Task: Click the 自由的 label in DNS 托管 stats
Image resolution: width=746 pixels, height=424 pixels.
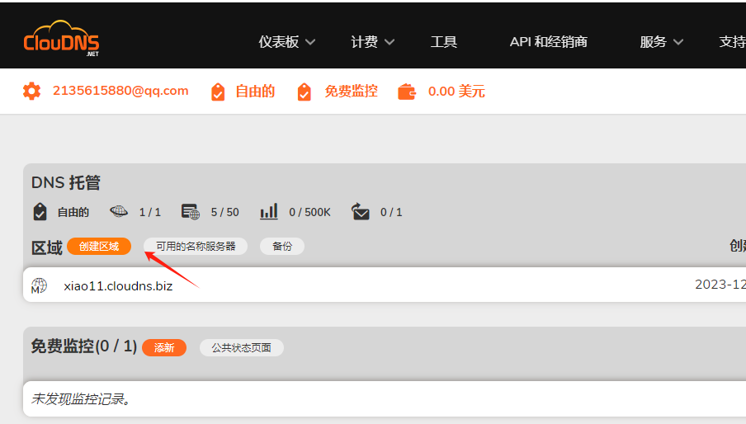Action: [73, 212]
